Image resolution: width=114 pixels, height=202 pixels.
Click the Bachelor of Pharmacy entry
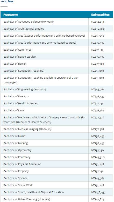coord(17,157)
